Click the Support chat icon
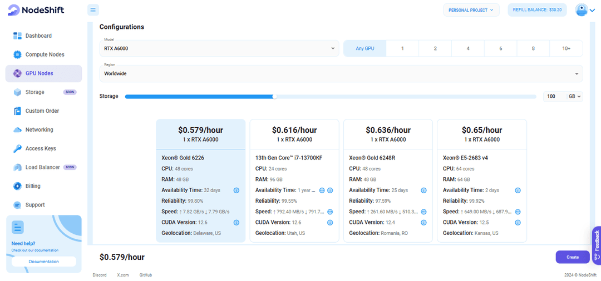 17,205
